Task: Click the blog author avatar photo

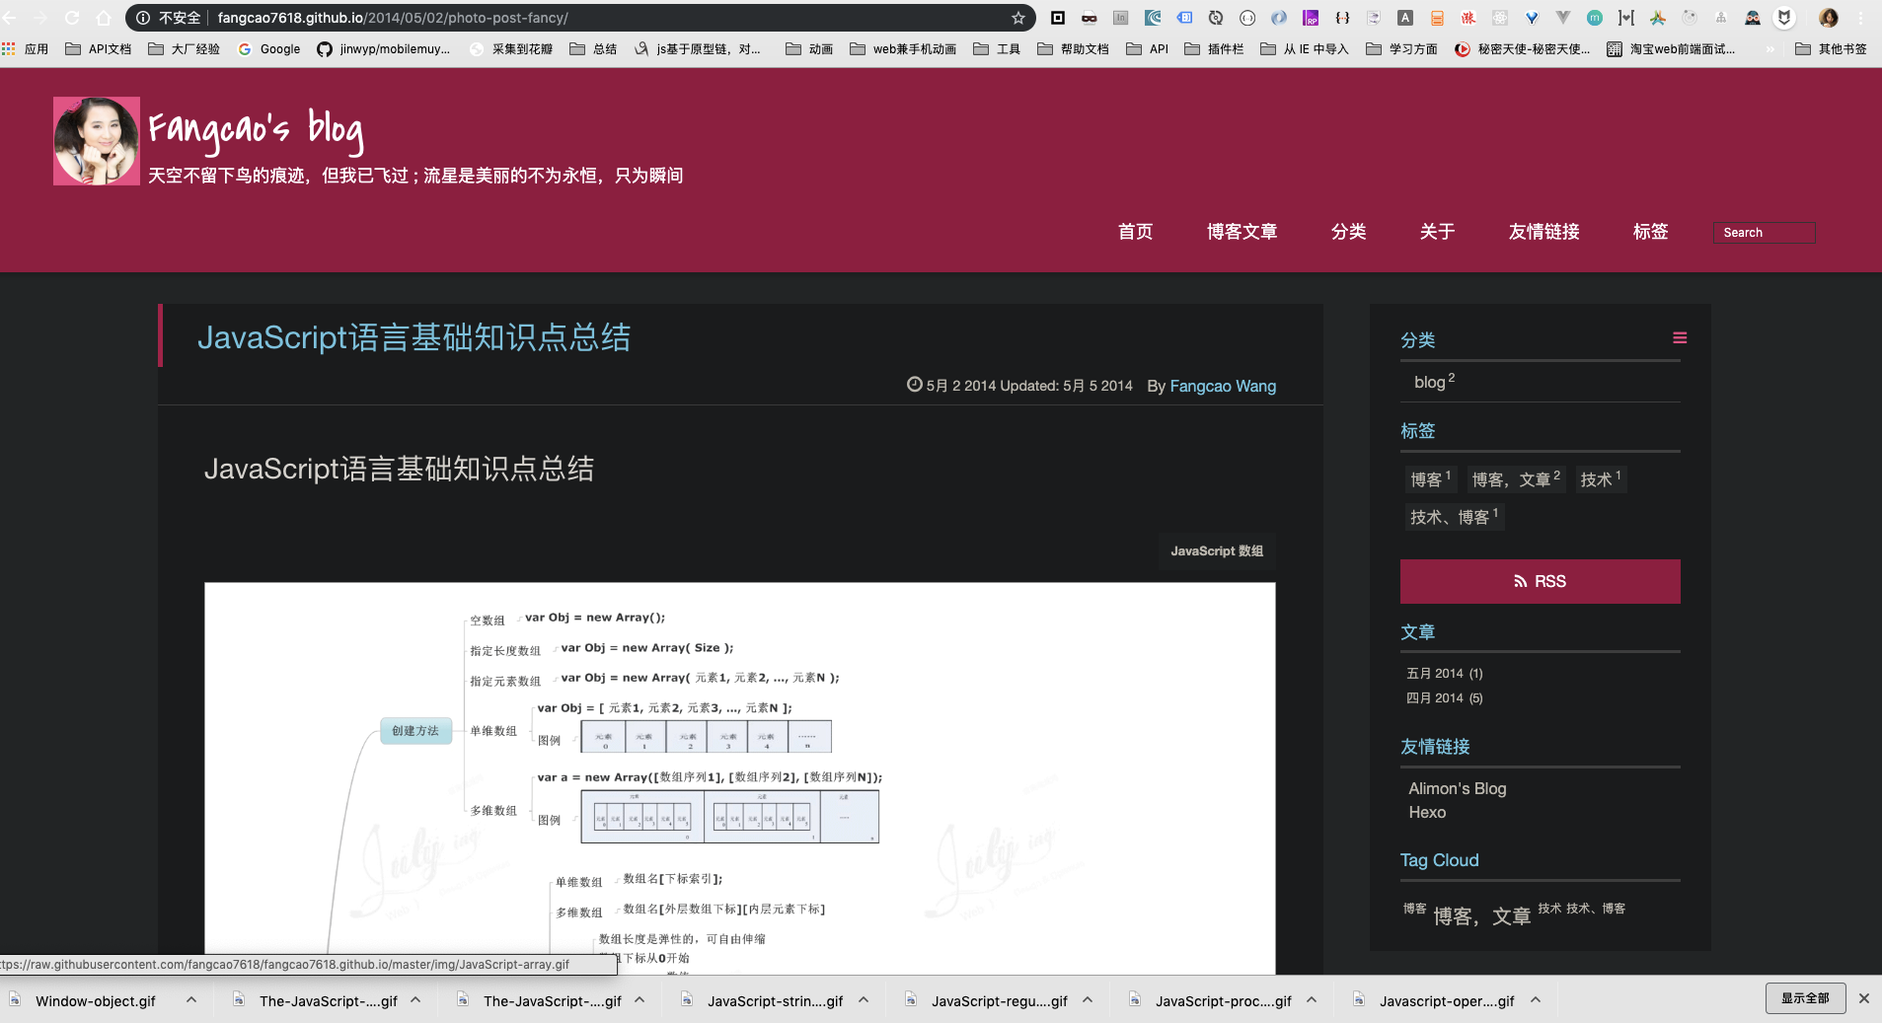Action: (x=96, y=141)
